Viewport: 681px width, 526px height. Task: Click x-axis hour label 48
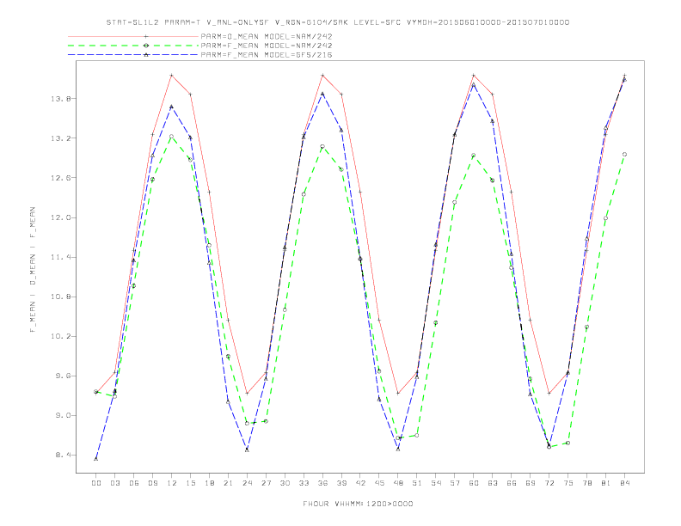click(x=398, y=483)
